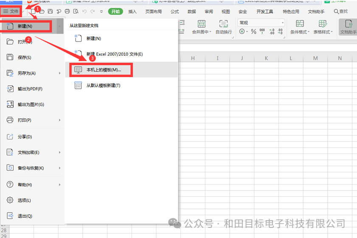Image resolution: width=357 pixels, height=238 pixels.
Task: Open the 文档助手 ribbon tab
Action: coord(316,11)
